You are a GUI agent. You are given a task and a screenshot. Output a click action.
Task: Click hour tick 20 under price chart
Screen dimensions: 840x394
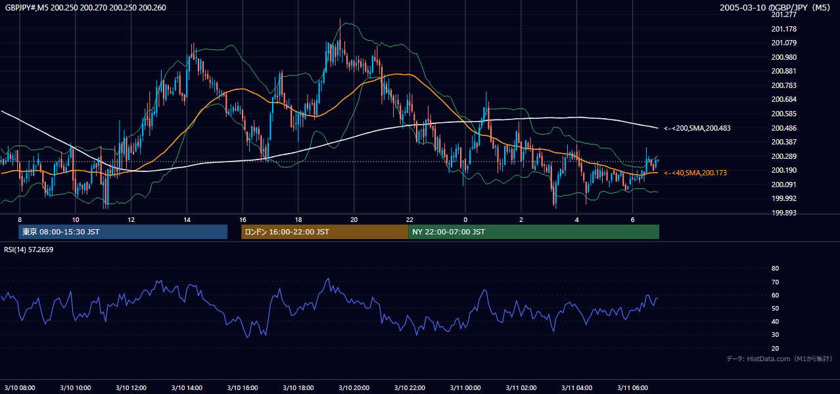pos(354,219)
